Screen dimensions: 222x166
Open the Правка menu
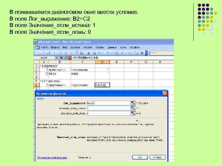55,47
